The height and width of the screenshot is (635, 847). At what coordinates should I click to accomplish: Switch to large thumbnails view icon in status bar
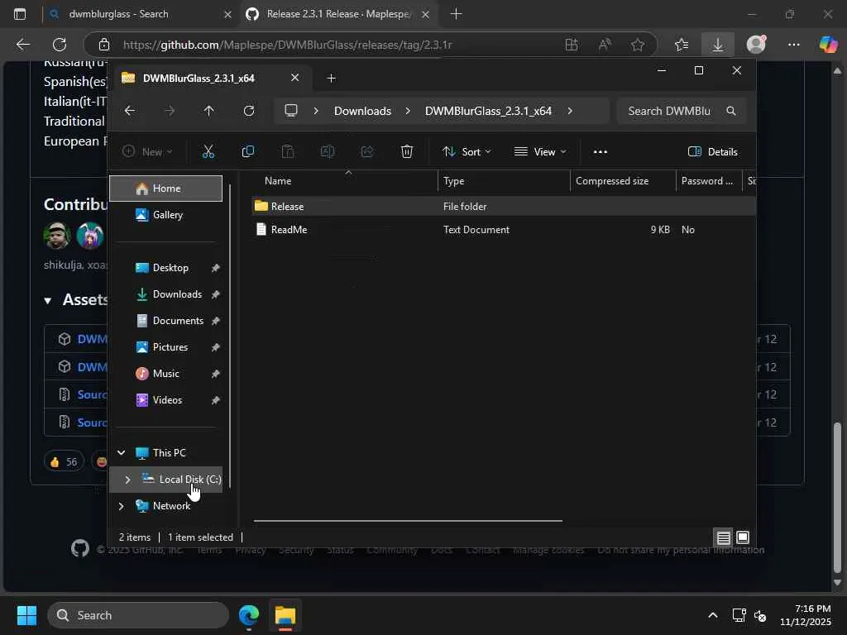click(x=743, y=537)
